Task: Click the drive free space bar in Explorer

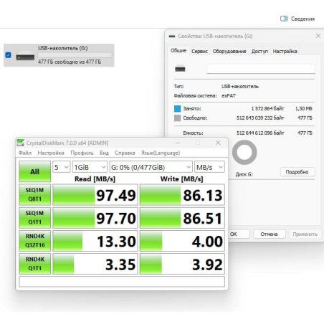Action: pyautogui.click(x=75, y=55)
